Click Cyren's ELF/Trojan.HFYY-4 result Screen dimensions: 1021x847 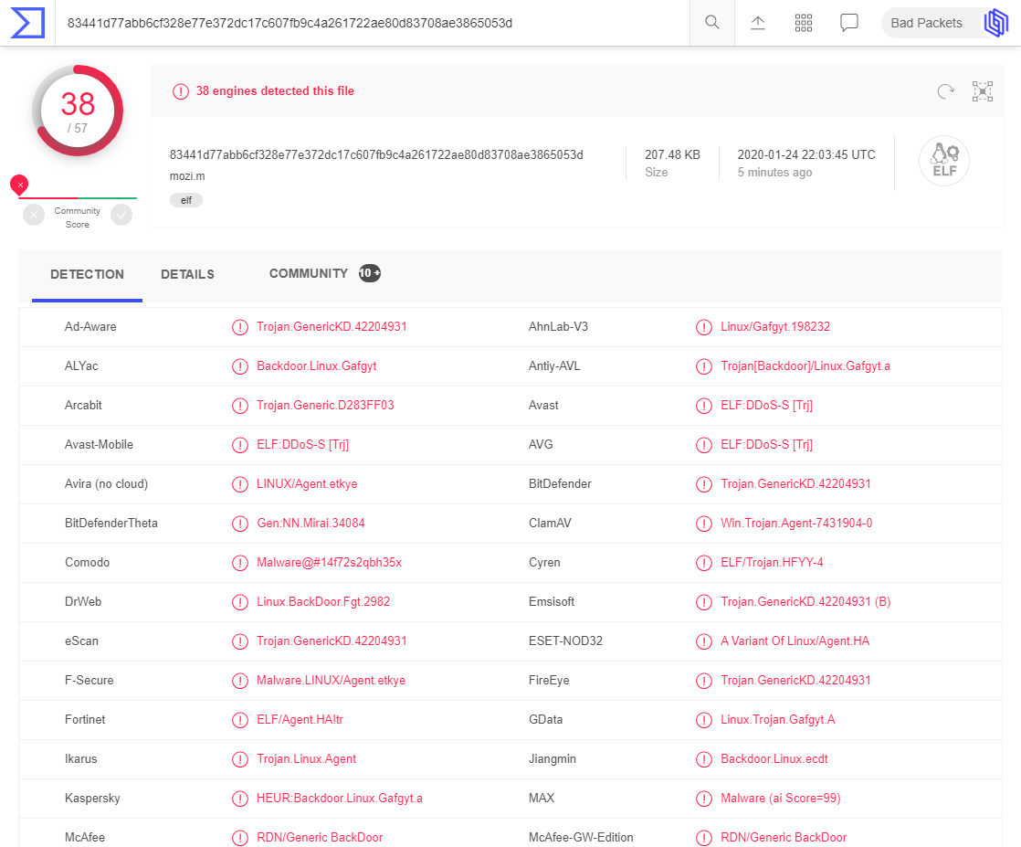tap(772, 562)
